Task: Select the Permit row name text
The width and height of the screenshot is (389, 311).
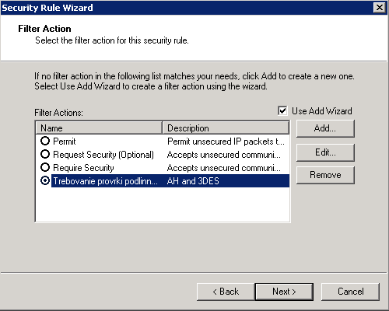Action: (x=65, y=142)
